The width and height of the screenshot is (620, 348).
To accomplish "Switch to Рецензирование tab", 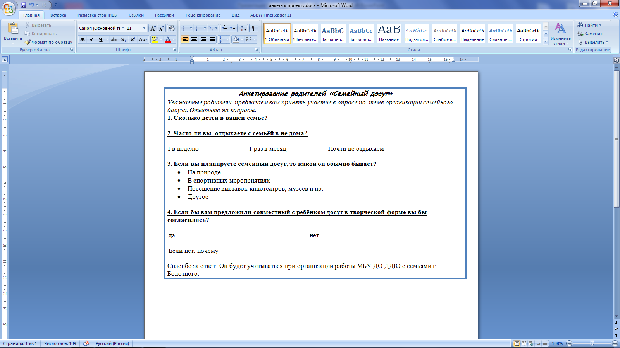I will (x=203, y=15).
